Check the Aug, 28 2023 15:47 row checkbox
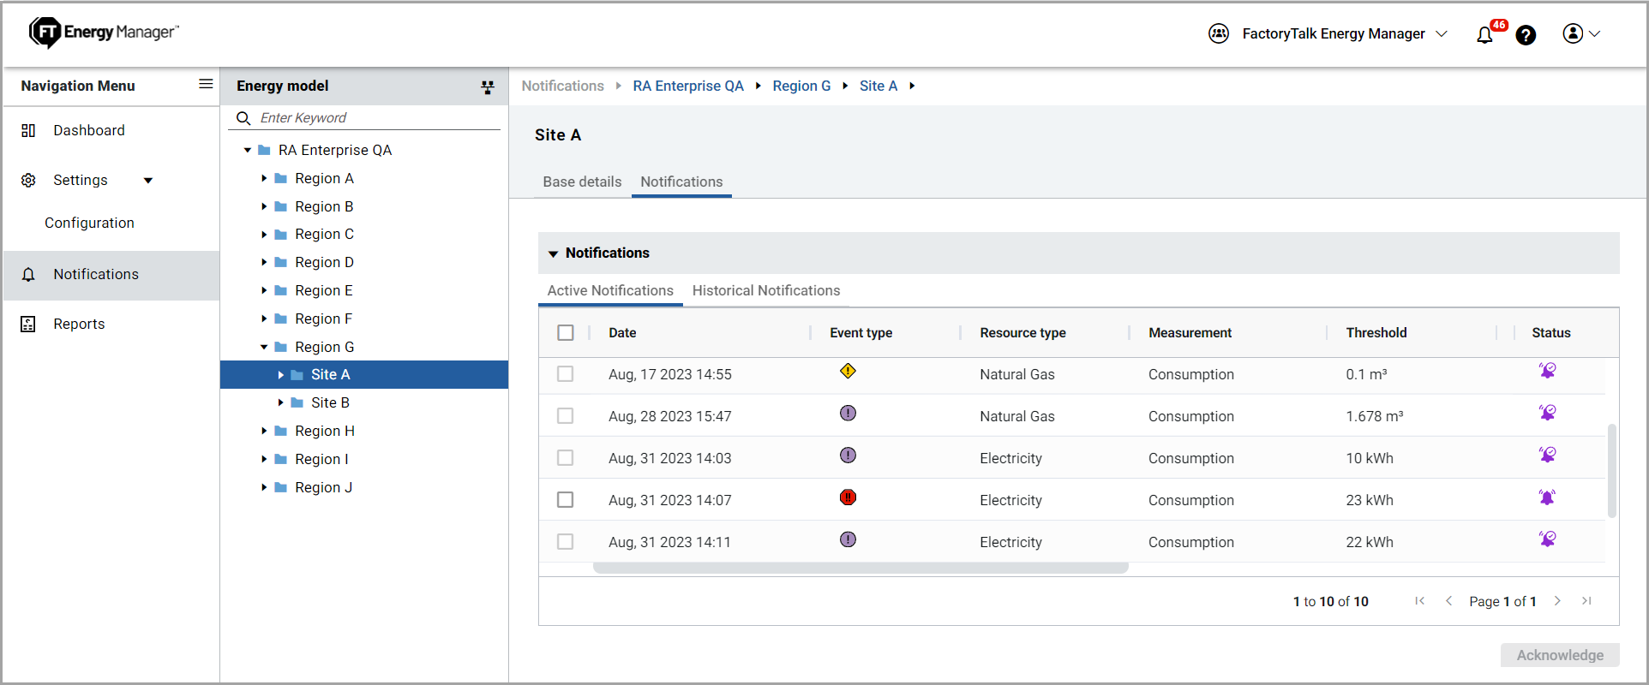This screenshot has height=685, width=1649. tap(566, 416)
